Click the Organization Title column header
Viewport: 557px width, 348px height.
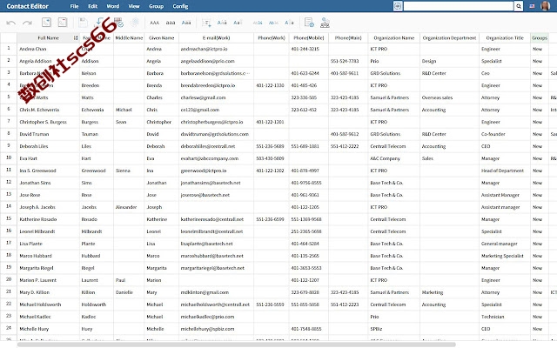[x=505, y=38]
